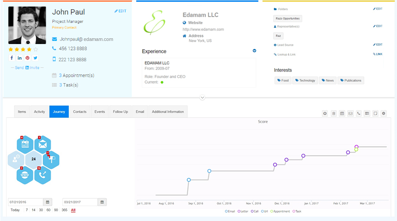The image size is (397, 221).
Task: Open the mailbox letter hexagon
Action: 51,159
